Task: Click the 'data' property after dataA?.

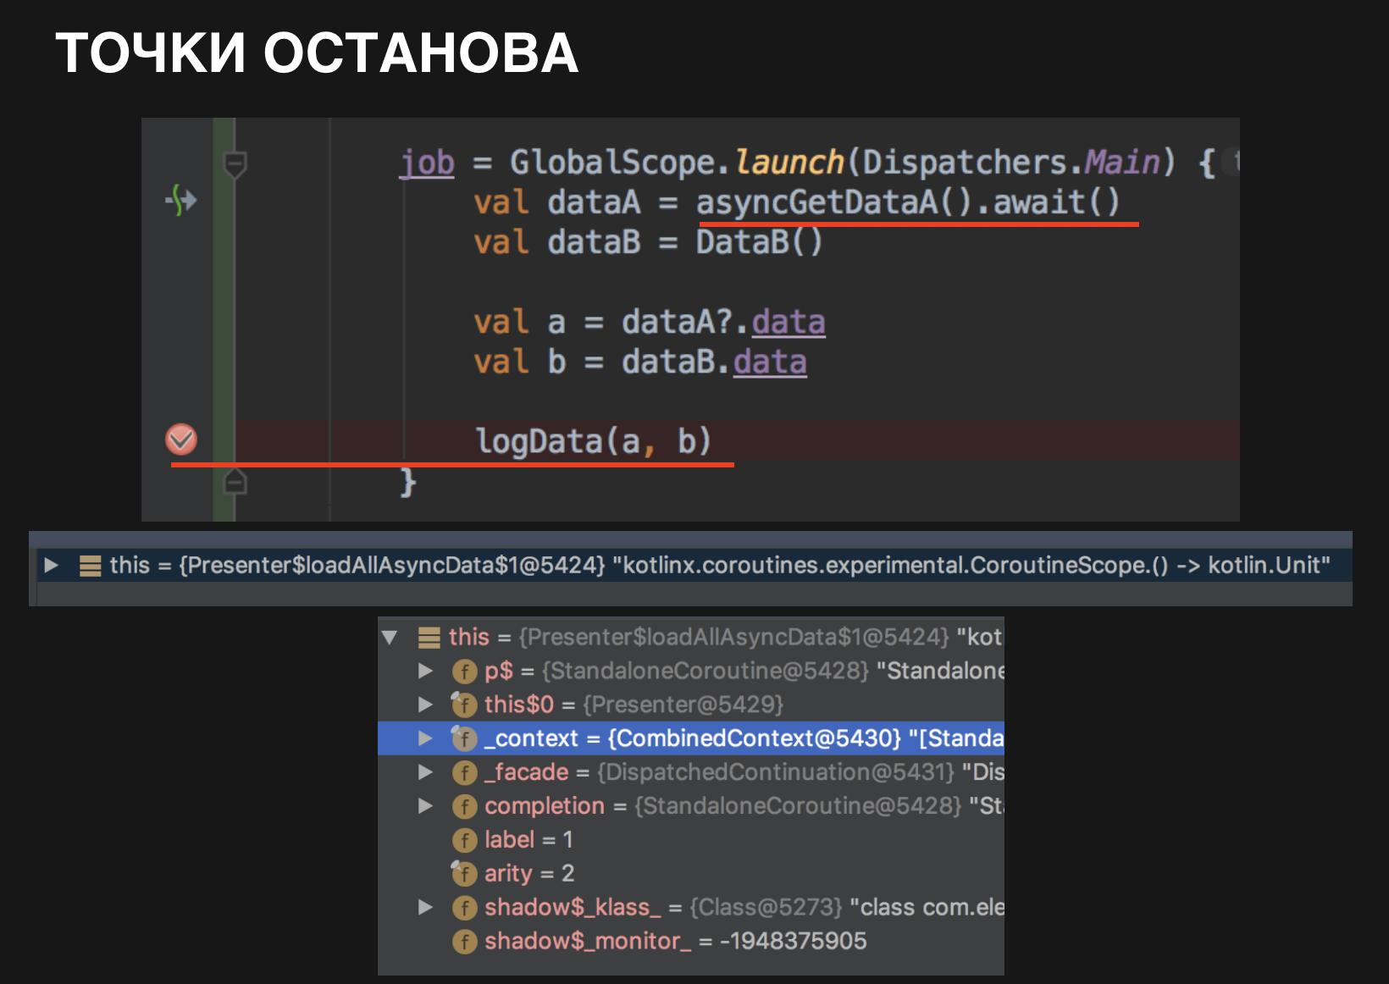Action: coord(789,322)
